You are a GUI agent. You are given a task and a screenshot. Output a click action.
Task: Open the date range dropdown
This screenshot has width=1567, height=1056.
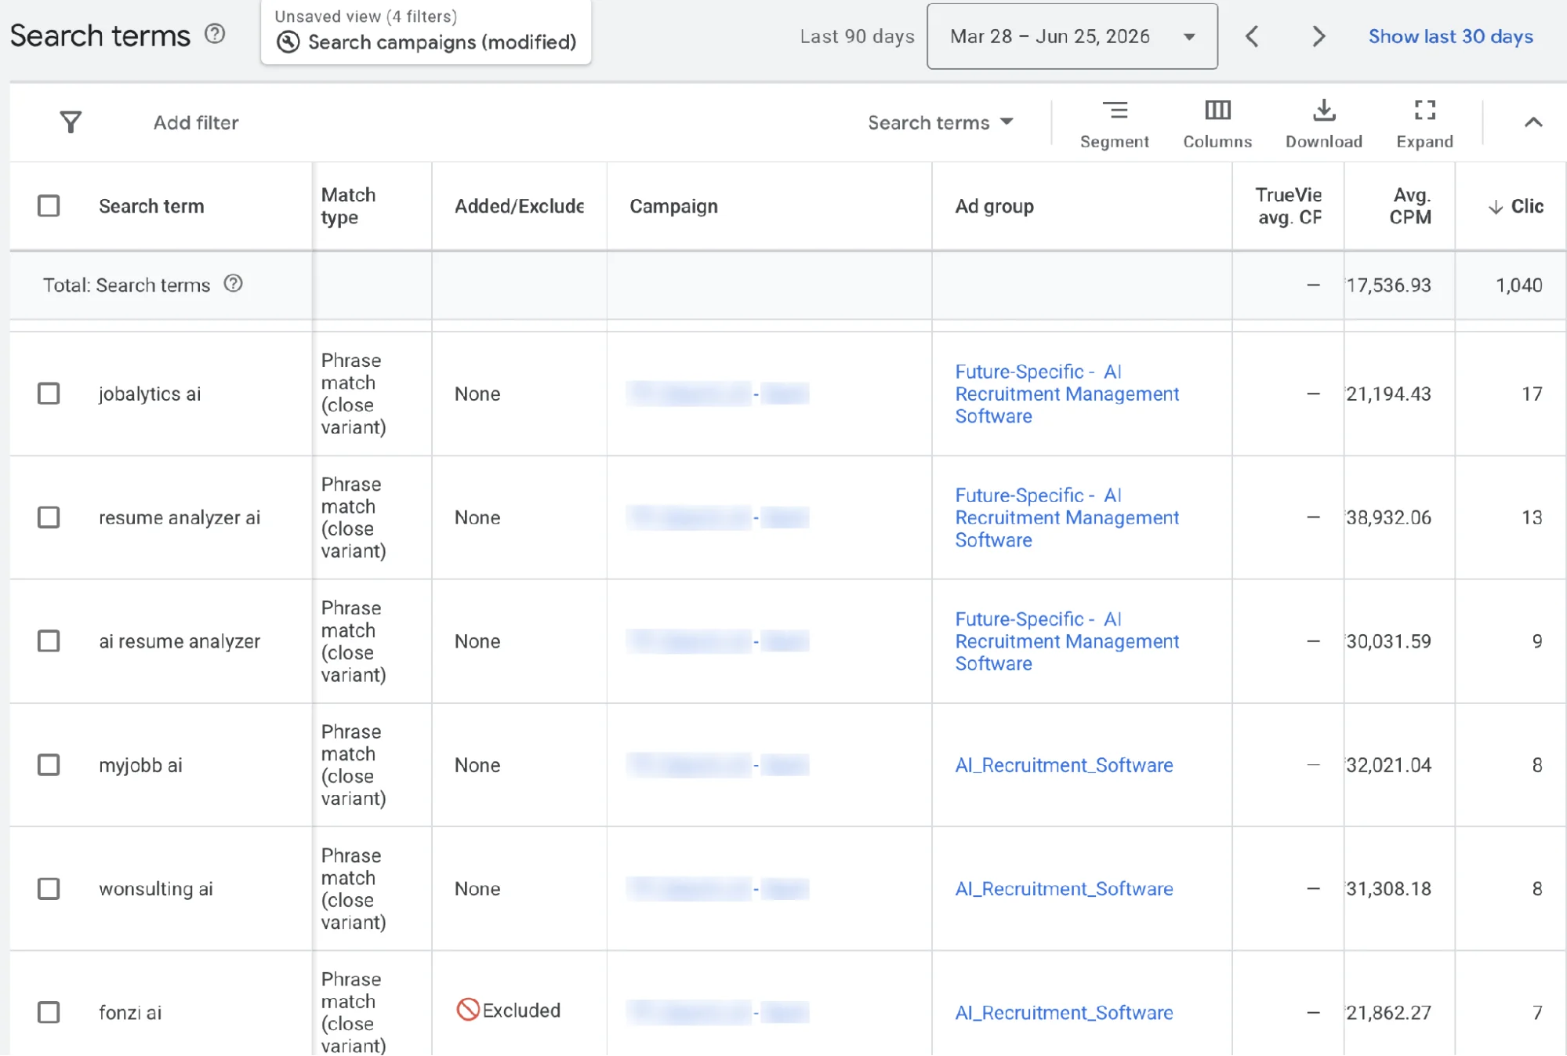click(1072, 36)
